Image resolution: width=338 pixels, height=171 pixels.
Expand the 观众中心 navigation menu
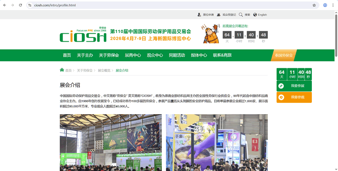[155, 55]
